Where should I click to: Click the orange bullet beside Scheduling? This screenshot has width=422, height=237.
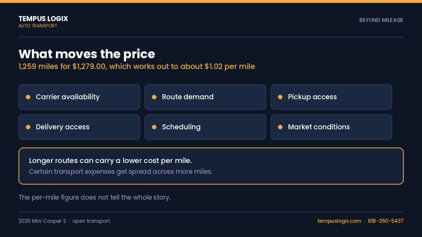(154, 127)
